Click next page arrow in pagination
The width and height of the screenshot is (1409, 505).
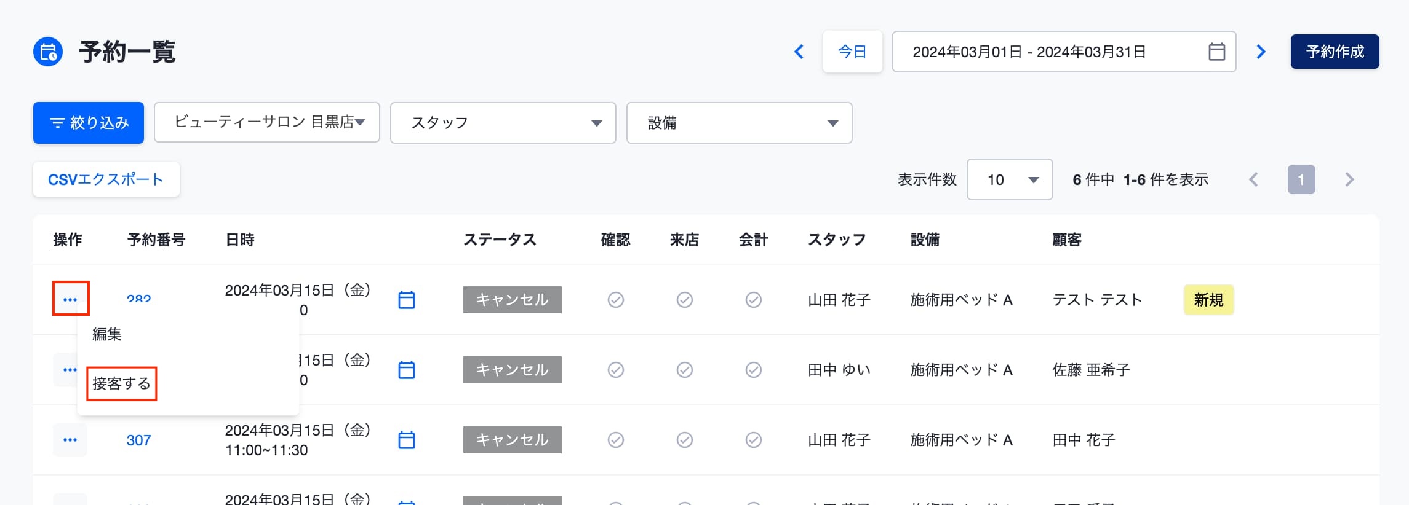[1349, 179]
